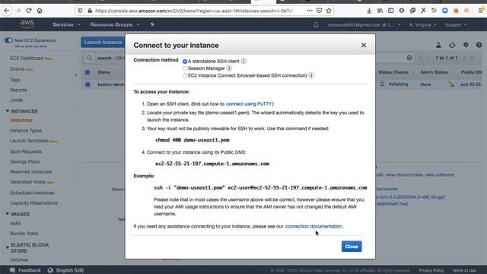Open AMIs in sidebar
This screenshot has height=274, width=487.
point(15,223)
